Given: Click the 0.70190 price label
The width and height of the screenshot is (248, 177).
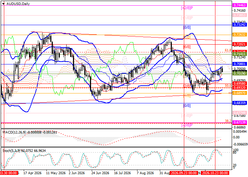Looking at the screenshot, I should tap(239, 74).
